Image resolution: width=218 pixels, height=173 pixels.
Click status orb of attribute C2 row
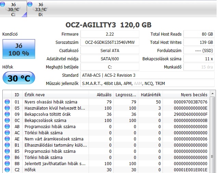(x=7, y=170)
